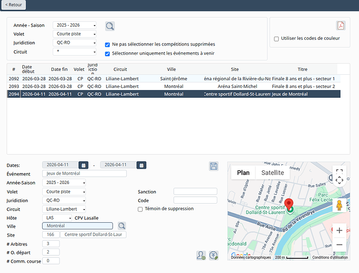
Task: Select the Street View pegman icon
Action: point(339,205)
